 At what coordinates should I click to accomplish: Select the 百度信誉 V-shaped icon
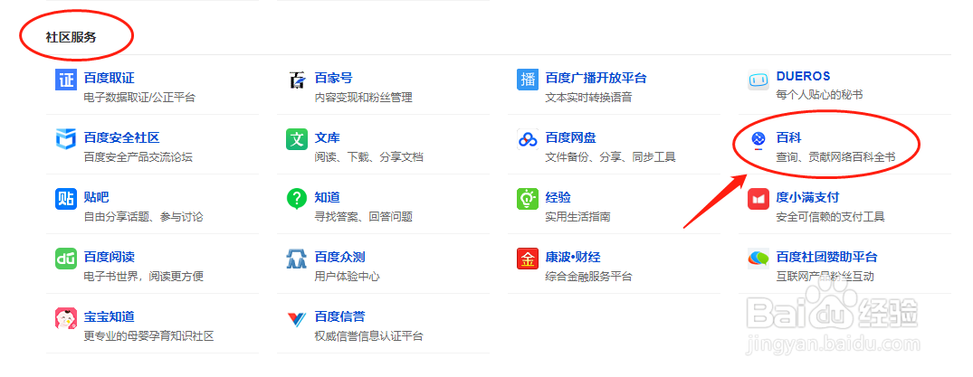[x=297, y=319]
